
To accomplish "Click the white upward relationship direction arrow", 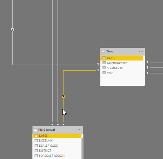I will (x=12, y=30).
